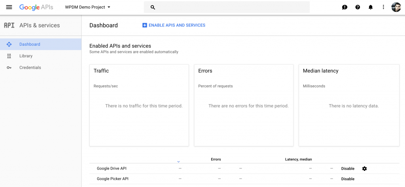
Task: Click the API icon beside APIs & services
Action: (9, 25)
